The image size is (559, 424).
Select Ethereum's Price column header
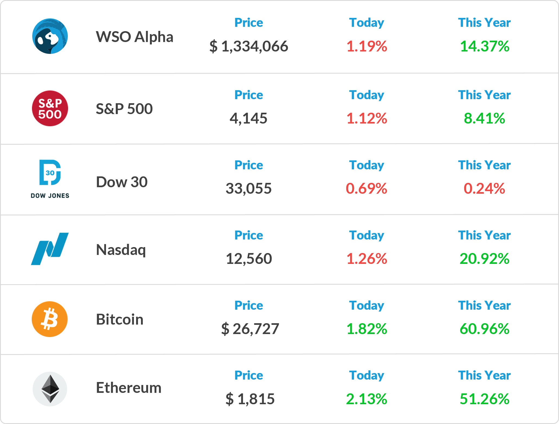pyautogui.click(x=249, y=375)
